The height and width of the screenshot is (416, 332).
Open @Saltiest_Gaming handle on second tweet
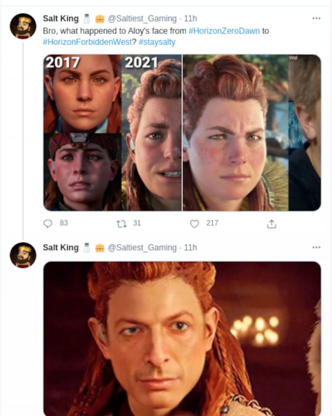pos(142,248)
